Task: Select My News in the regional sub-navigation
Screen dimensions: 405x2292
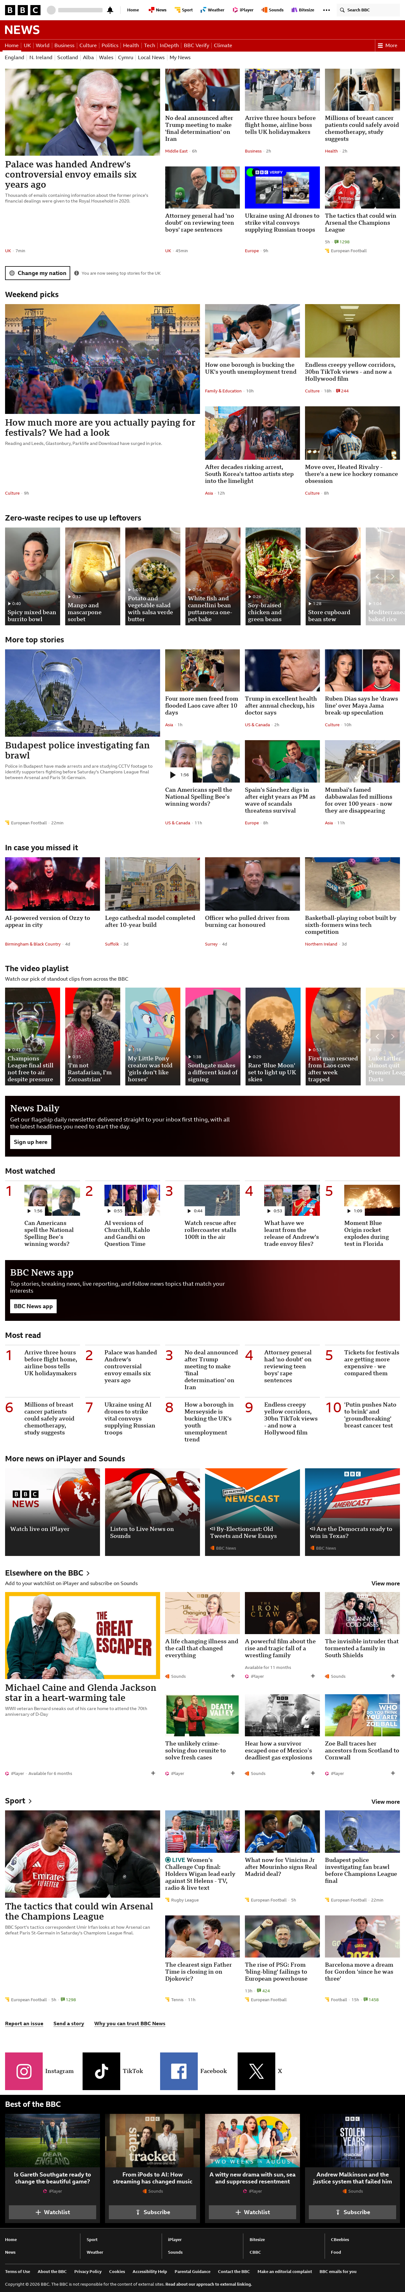Action: 180,58
